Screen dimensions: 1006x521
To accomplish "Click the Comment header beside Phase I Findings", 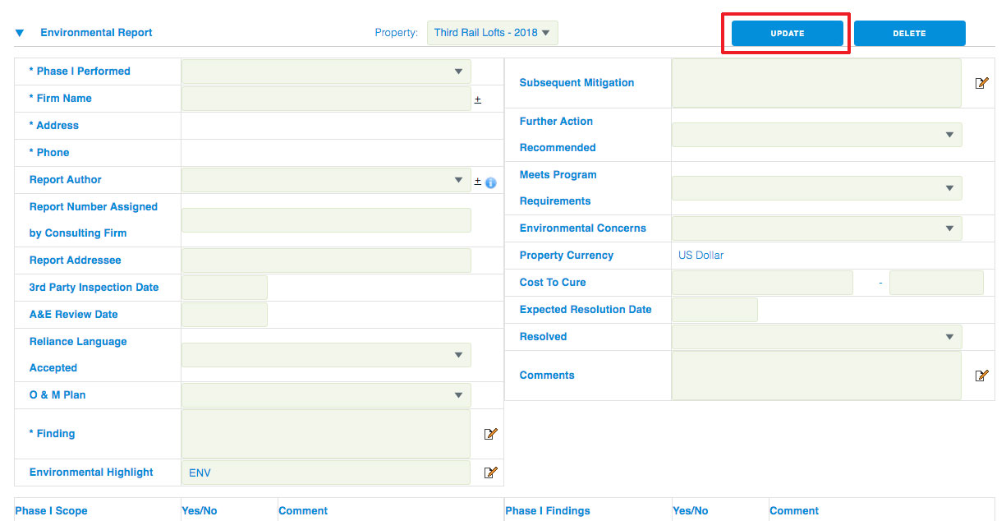I will [794, 511].
